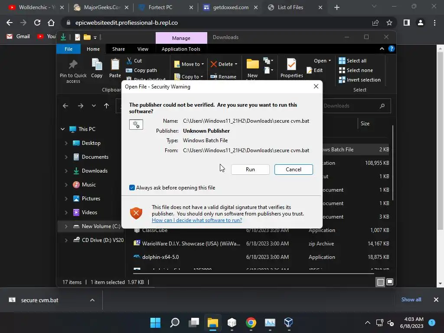Open Windows Start menu on taskbar
Image resolution: width=444 pixels, height=333 pixels.
pos(155,322)
